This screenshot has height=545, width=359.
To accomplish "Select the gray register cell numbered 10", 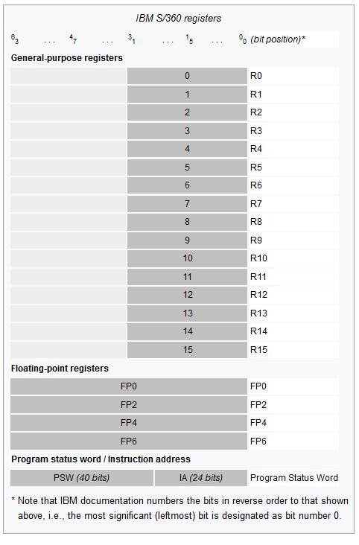I will tap(187, 258).
